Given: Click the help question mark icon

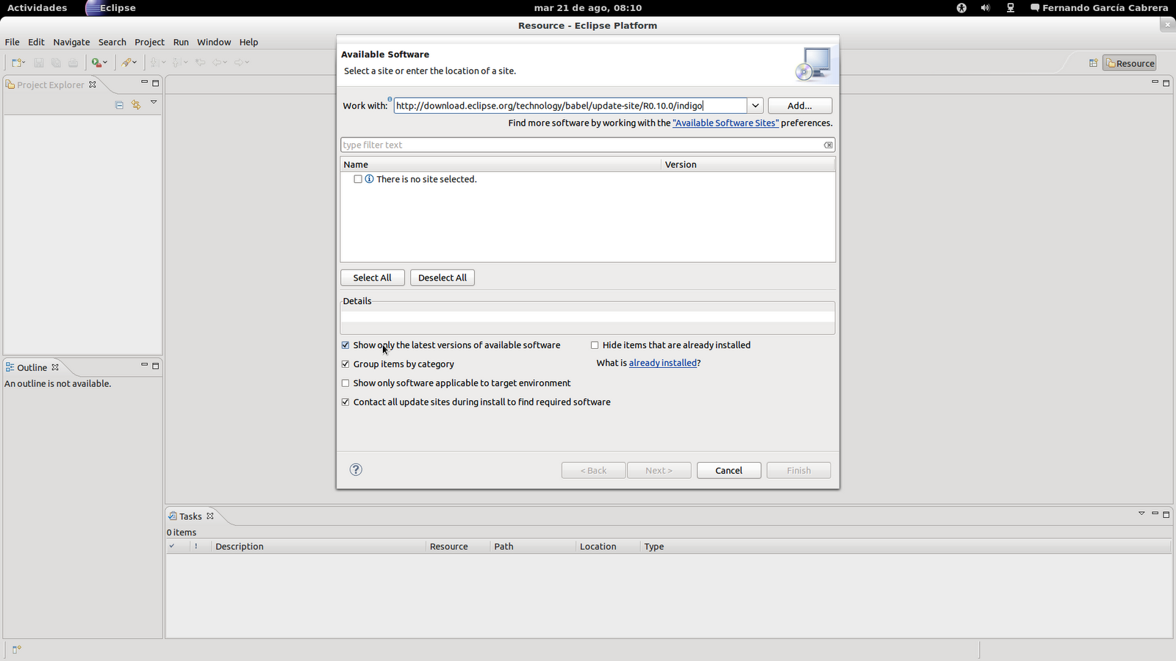Looking at the screenshot, I should pyautogui.click(x=356, y=469).
